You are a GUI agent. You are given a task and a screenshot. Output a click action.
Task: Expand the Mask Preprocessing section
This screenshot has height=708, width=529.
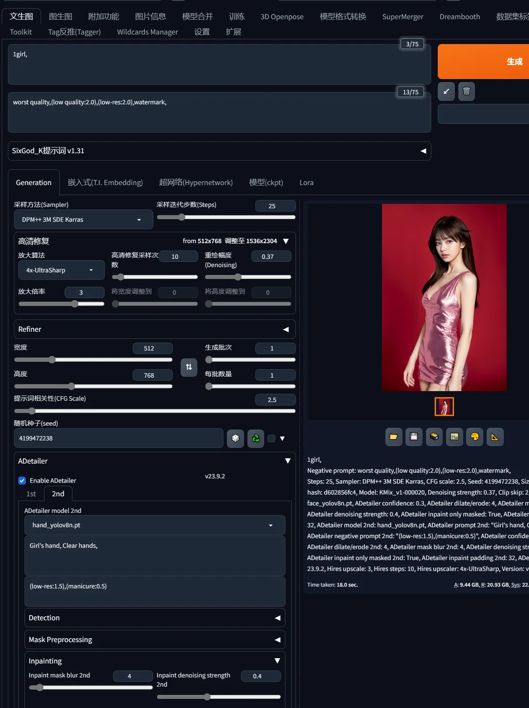[x=155, y=639]
